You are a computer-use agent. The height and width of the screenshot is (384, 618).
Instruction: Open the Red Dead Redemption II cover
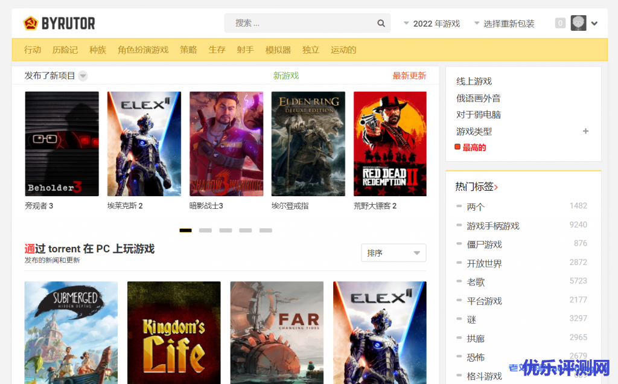[x=390, y=144]
